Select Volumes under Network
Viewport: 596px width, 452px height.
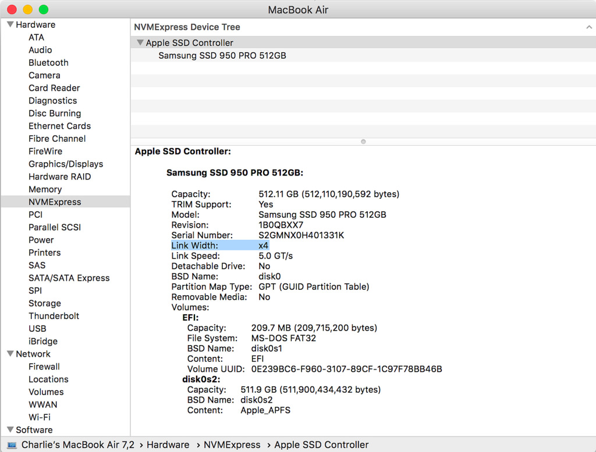click(47, 392)
